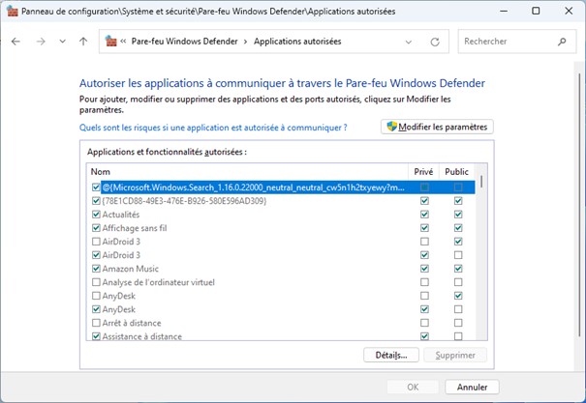Toggle Public checkbox for Amazon Music
This screenshot has width=586, height=403.
coord(458,269)
